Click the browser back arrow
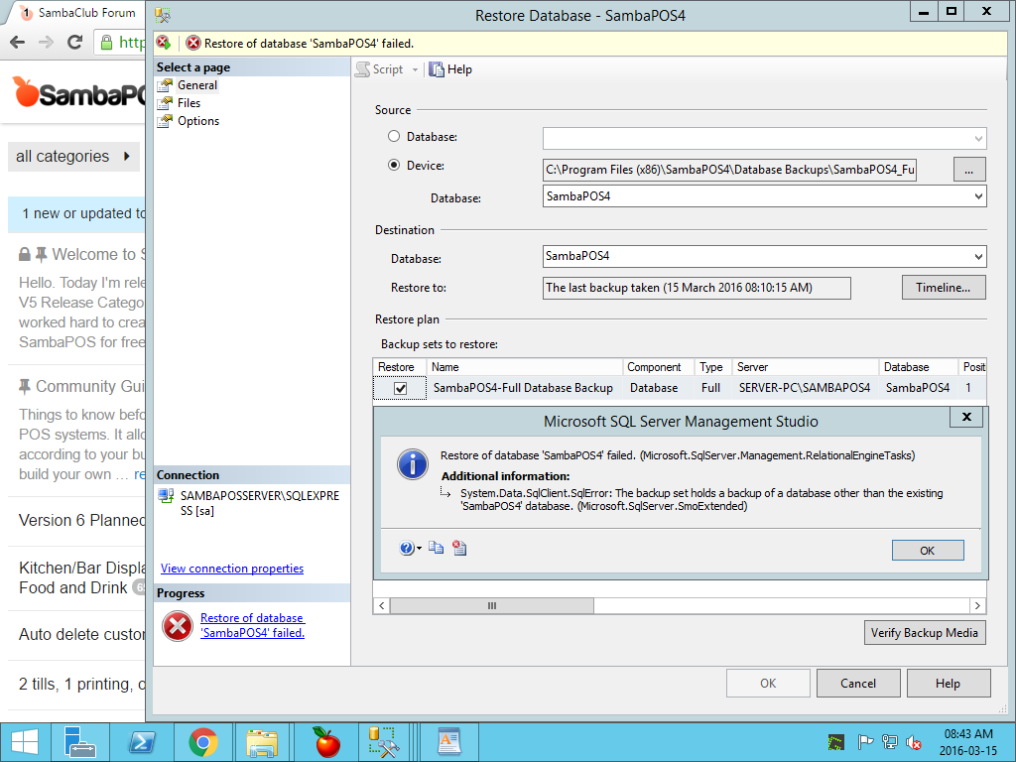The width and height of the screenshot is (1016, 762). tap(18, 42)
